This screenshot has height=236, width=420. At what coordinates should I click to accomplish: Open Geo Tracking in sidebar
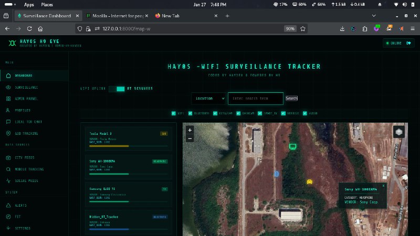coord(25,134)
